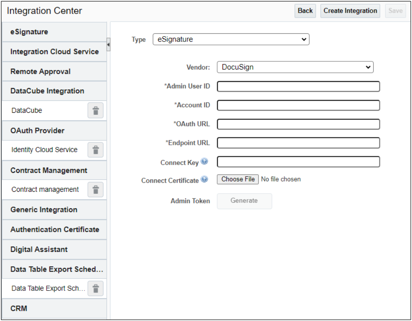Click the Create Integration button
Image resolution: width=412 pixels, height=321 pixels.
[350, 11]
